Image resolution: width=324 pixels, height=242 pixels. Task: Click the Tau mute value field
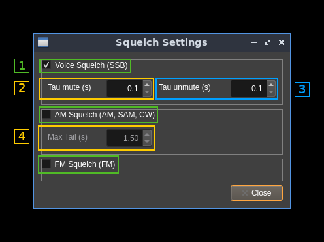coord(125,88)
